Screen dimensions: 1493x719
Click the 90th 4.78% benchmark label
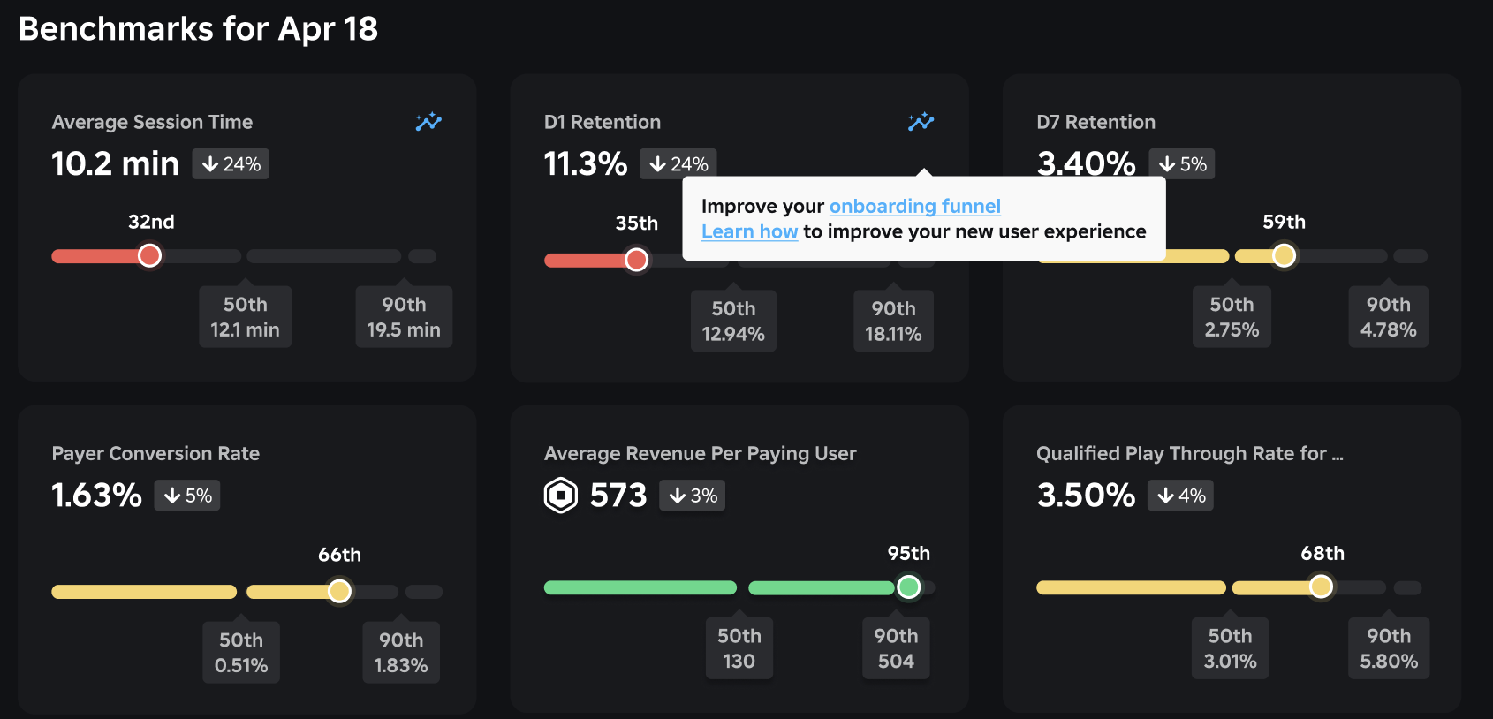click(x=1388, y=317)
